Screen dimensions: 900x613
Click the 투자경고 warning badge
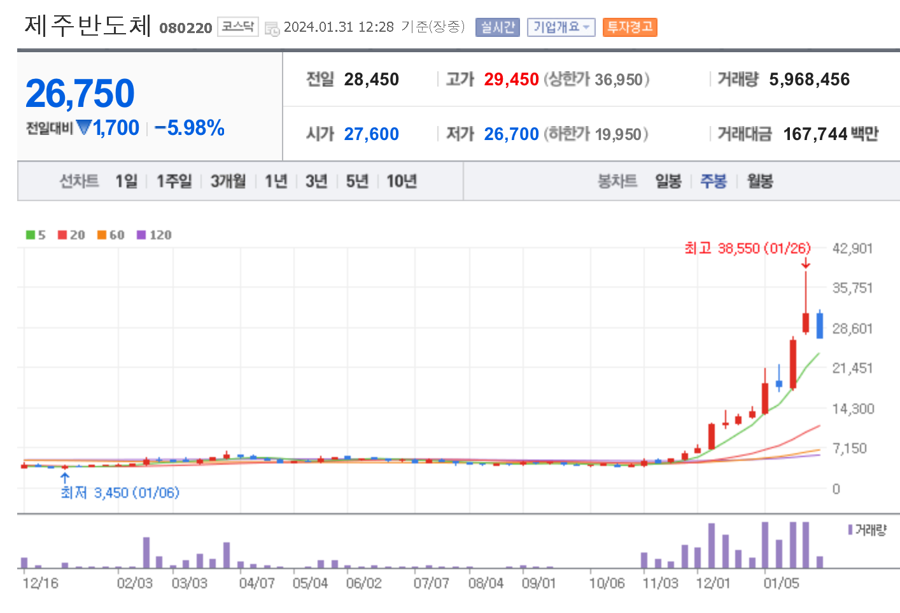629,27
